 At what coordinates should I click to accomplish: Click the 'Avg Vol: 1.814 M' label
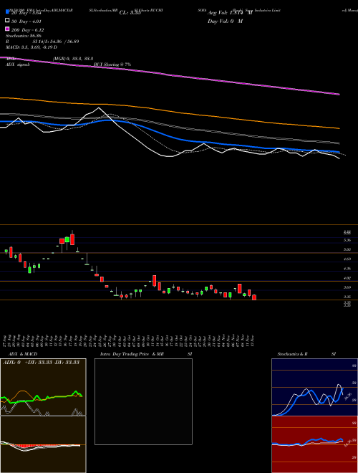click(229, 13)
